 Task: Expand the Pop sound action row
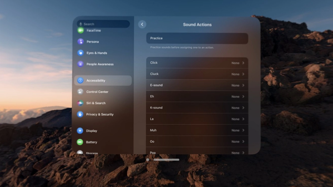[197, 153]
